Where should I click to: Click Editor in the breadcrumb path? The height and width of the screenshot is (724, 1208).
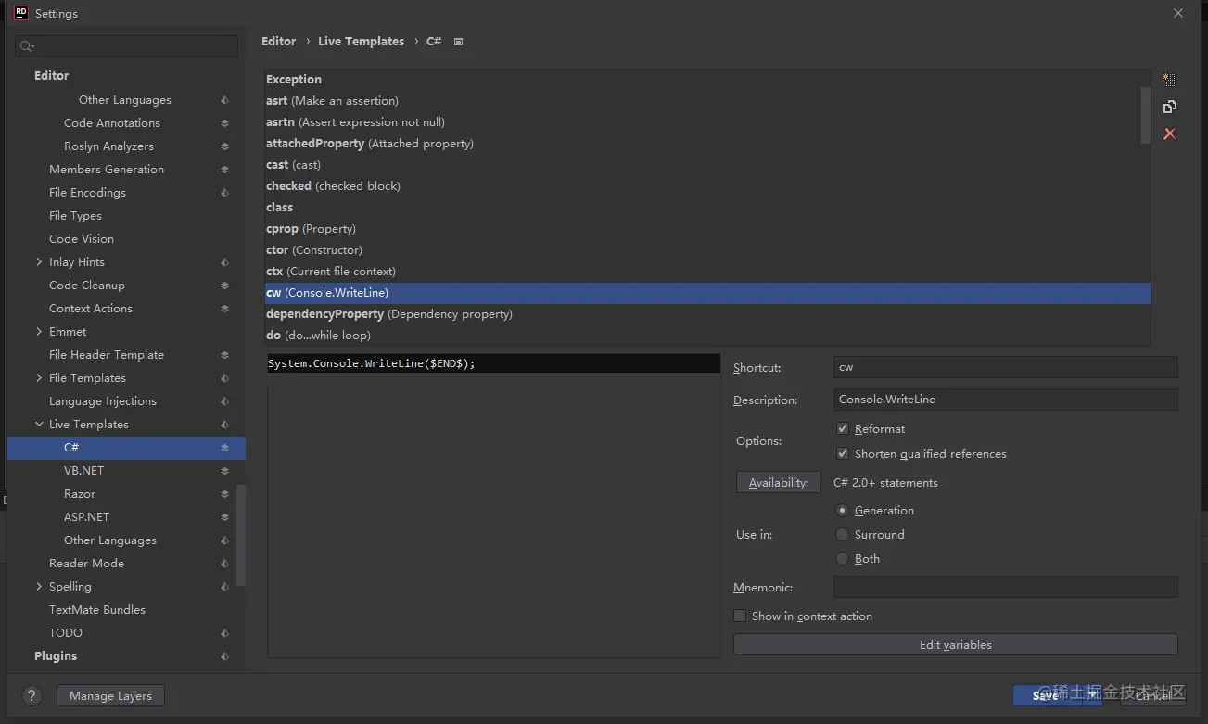[x=279, y=42]
